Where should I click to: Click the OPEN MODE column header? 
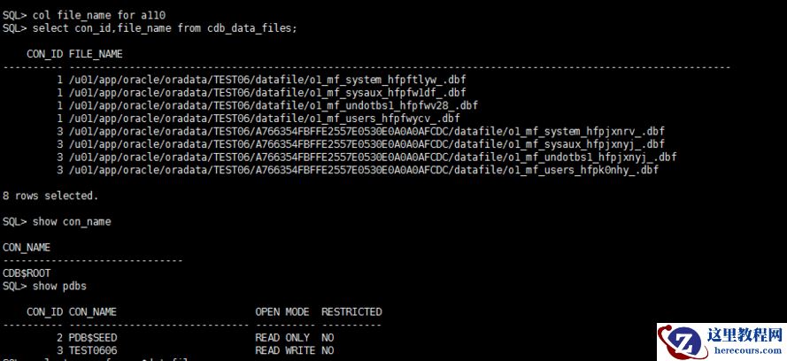(282, 311)
